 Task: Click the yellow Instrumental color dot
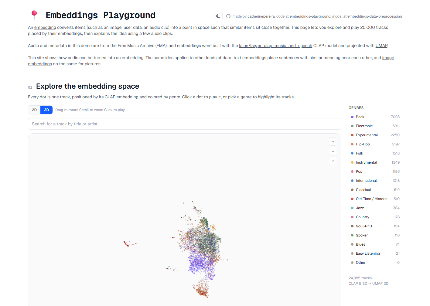point(352,162)
